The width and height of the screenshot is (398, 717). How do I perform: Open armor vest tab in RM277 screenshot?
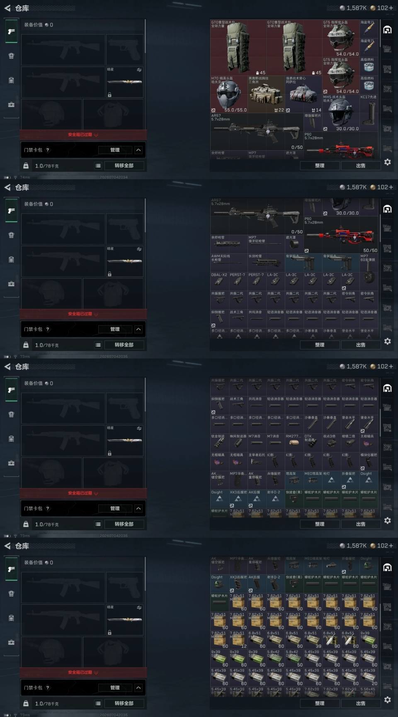pyautogui.click(x=11, y=414)
